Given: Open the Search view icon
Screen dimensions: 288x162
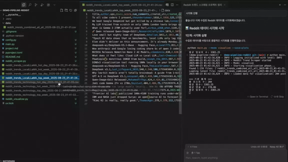Looking at the screenshot, I should tap(30, 5).
